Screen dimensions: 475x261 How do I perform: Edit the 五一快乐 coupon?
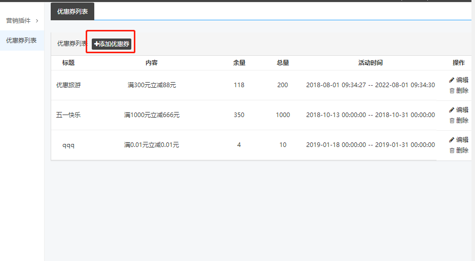click(459, 110)
